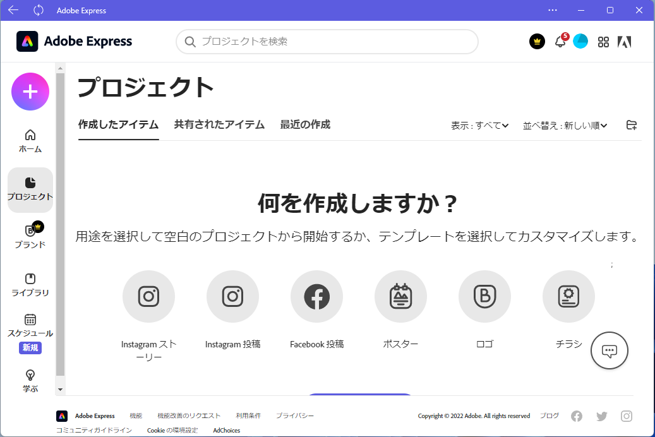Open the 表示: すべて filter dropdown
The height and width of the screenshot is (437, 655).
point(479,125)
